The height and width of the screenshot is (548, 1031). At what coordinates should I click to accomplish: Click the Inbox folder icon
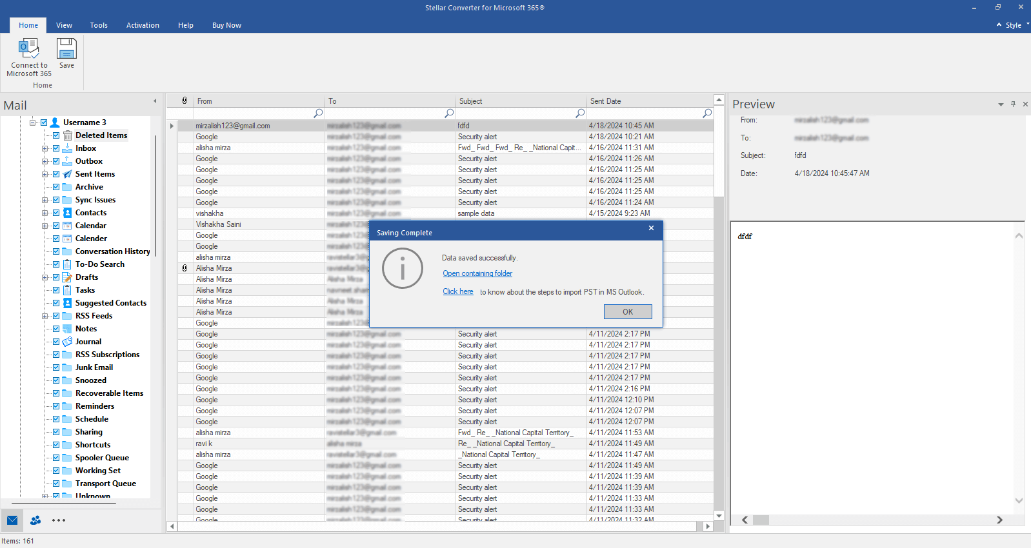pos(67,148)
